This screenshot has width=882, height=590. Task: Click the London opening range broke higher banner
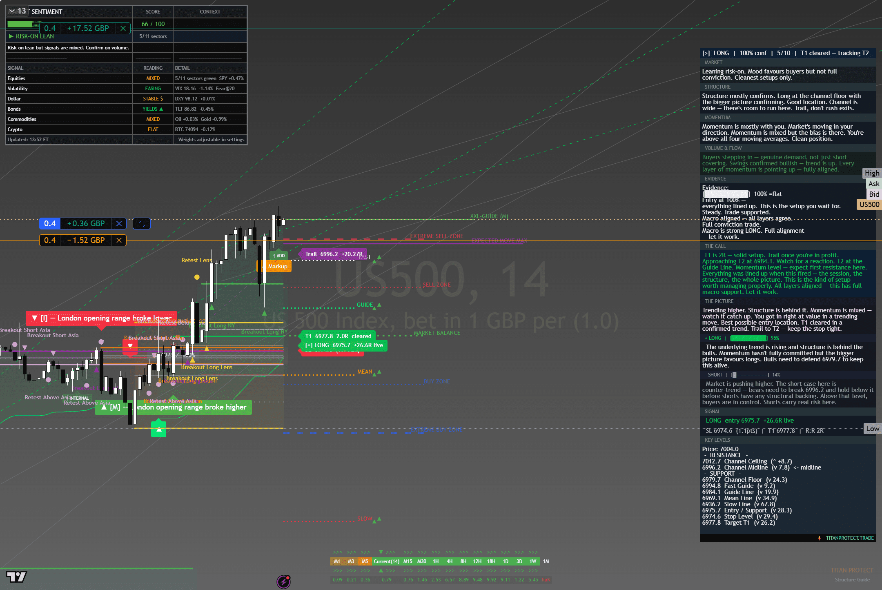tap(174, 407)
